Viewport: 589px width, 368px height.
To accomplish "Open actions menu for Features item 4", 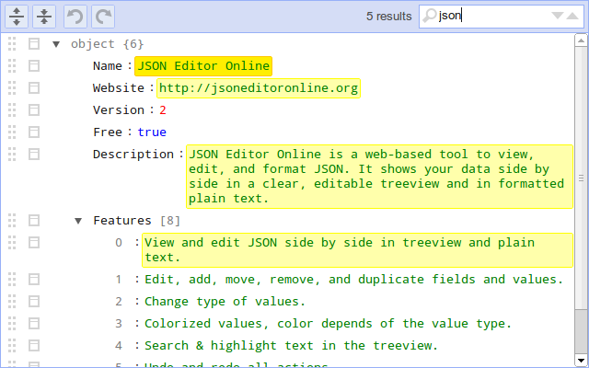I will pos(34,346).
